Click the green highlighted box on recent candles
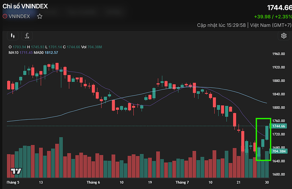Image resolution: width=292 pixels, height=189 pixels. (263, 139)
